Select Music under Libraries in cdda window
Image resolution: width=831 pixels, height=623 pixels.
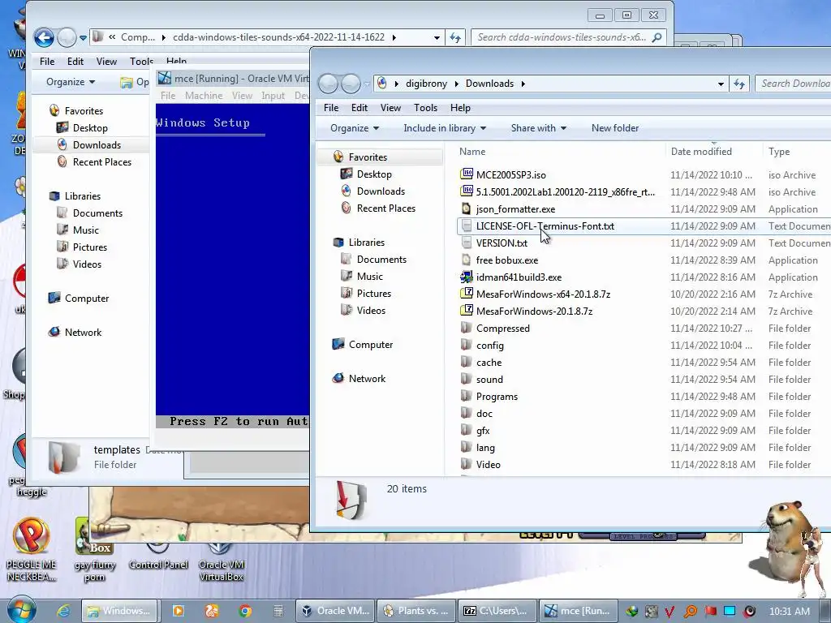86,230
